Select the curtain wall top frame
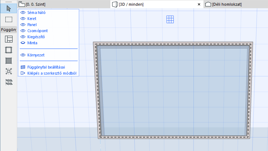 [173, 44]
